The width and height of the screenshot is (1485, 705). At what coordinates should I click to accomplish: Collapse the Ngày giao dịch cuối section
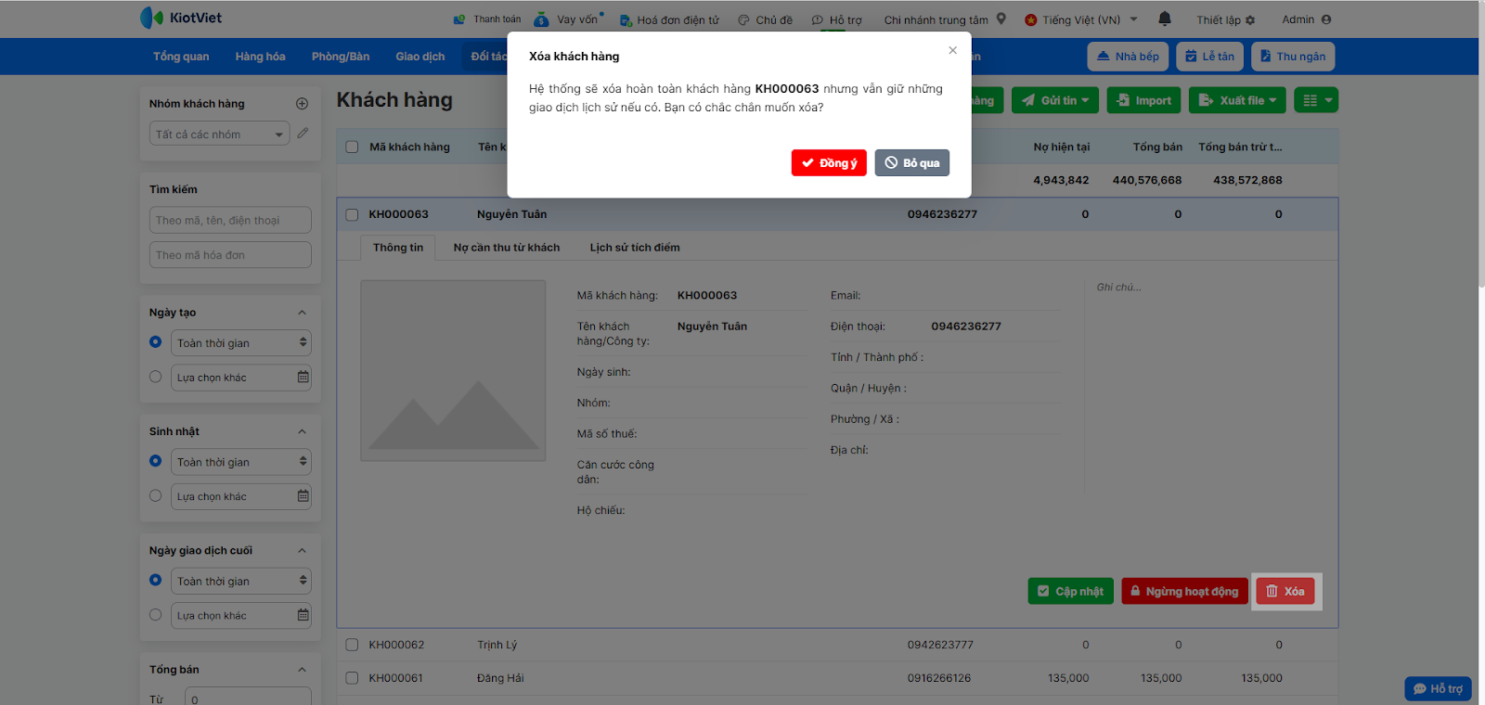(x=302, y=551)
